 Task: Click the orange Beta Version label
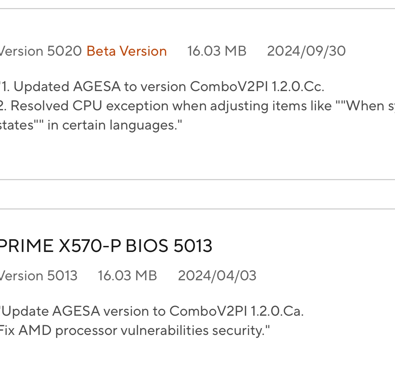point(127,51)
